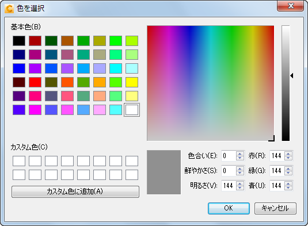Click the 鮮やかさ(S) value field
308x226 pixels.
[x=229, y=171]
